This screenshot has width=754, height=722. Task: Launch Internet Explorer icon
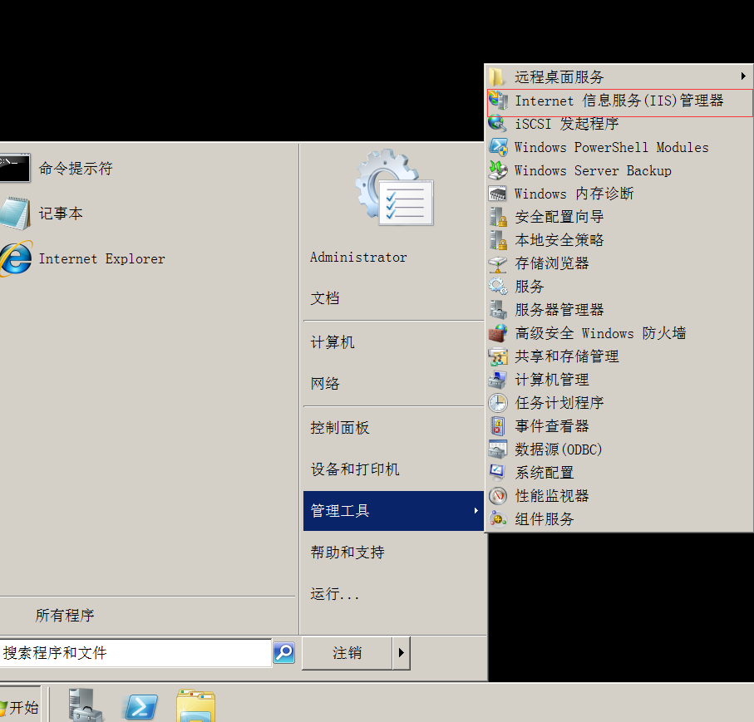[x=17, y=258]
